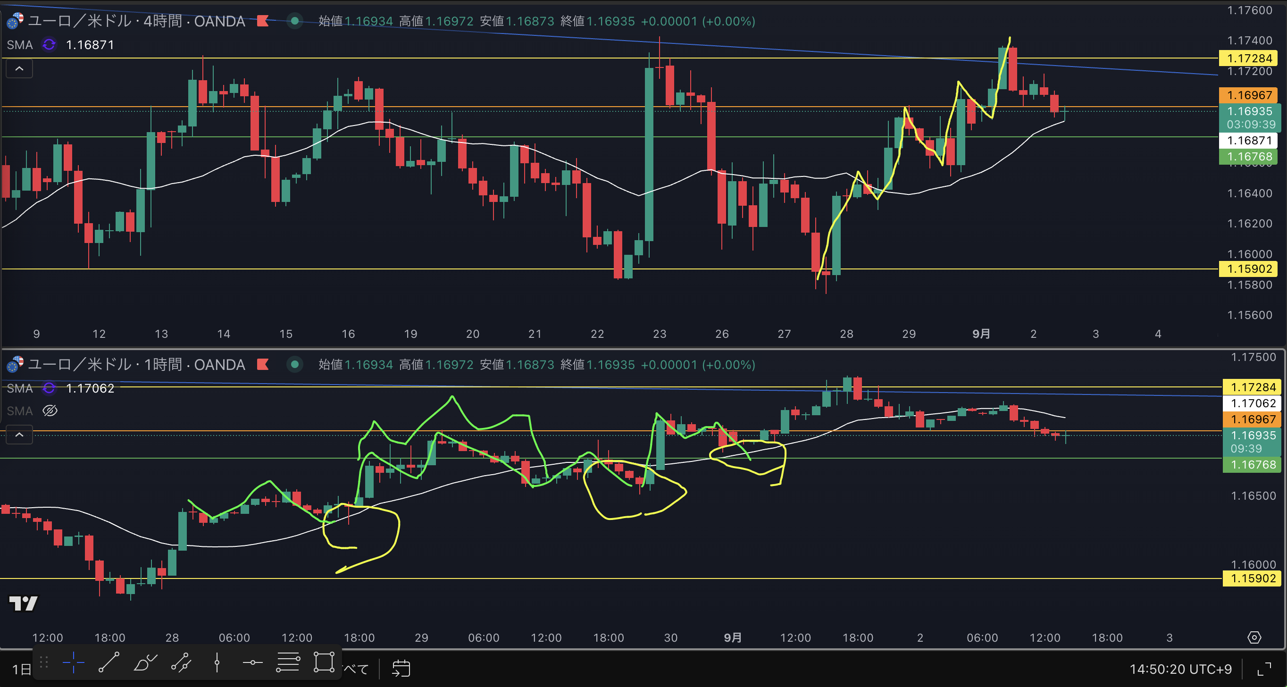Click the green market status dot on the 4-hour chart
This screenshot has height=687, width=1287.
pos(295,21)
